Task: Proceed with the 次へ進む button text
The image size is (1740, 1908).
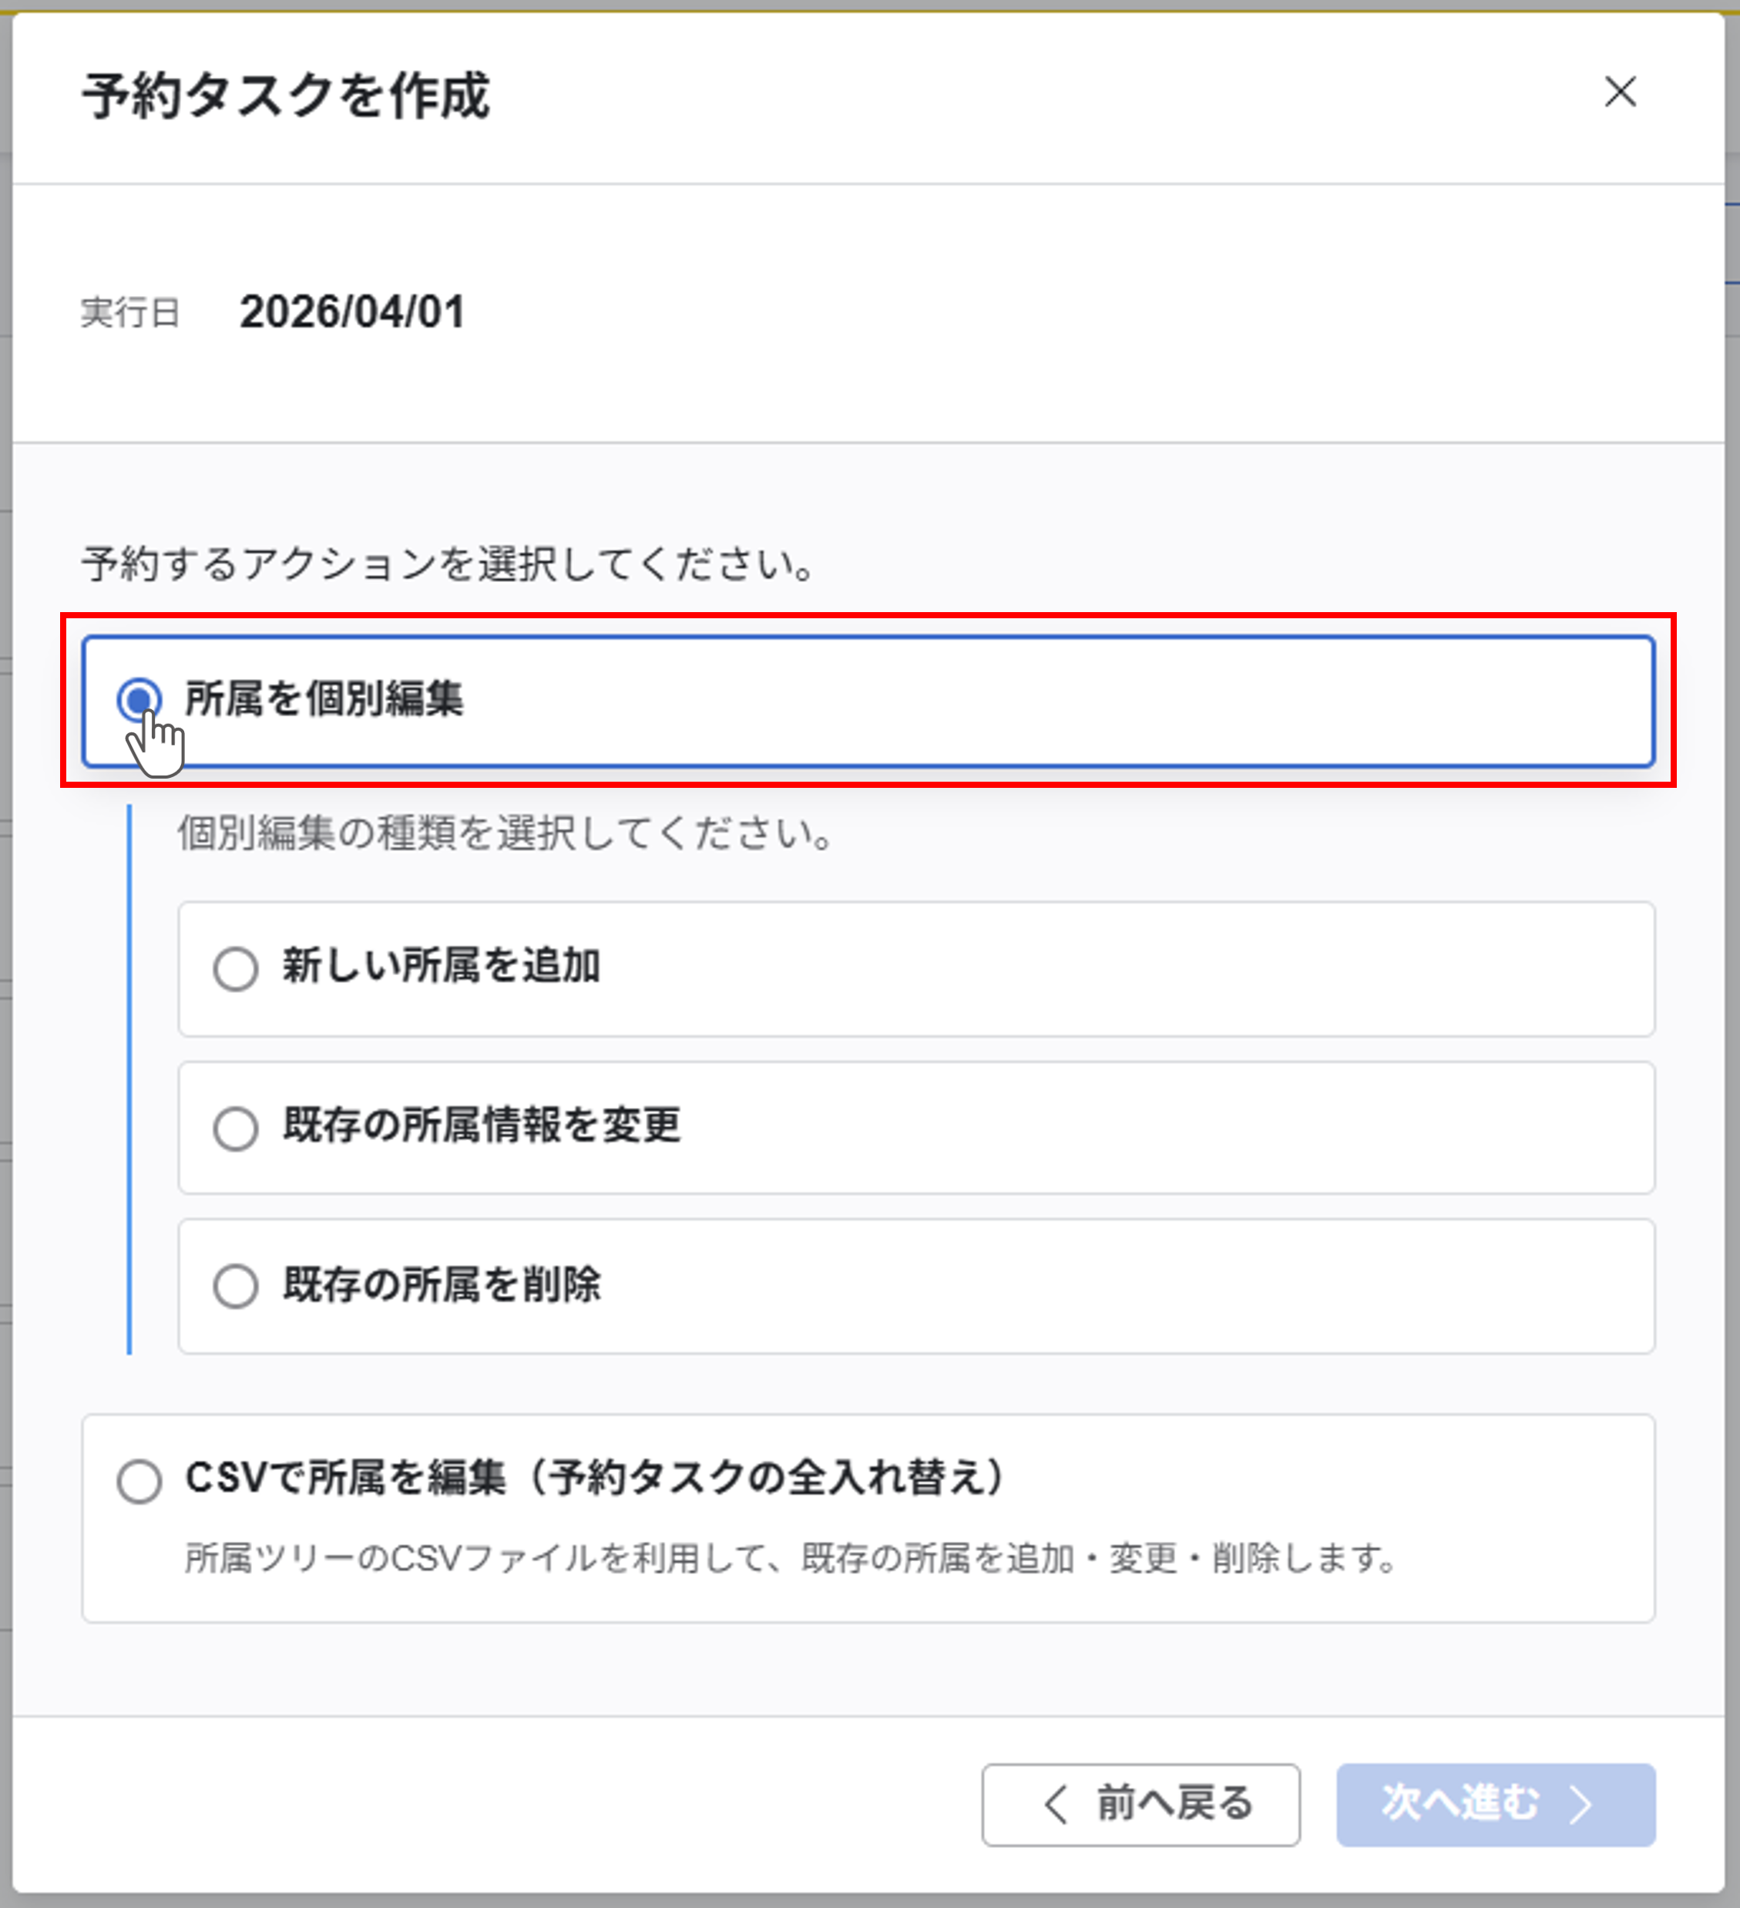Action: [x=1460, y=1804]
